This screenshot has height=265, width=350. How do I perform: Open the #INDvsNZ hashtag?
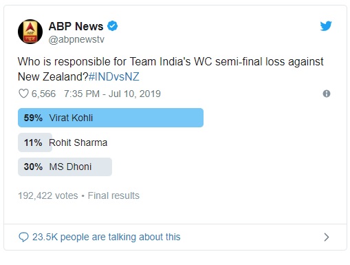(114, 76)
